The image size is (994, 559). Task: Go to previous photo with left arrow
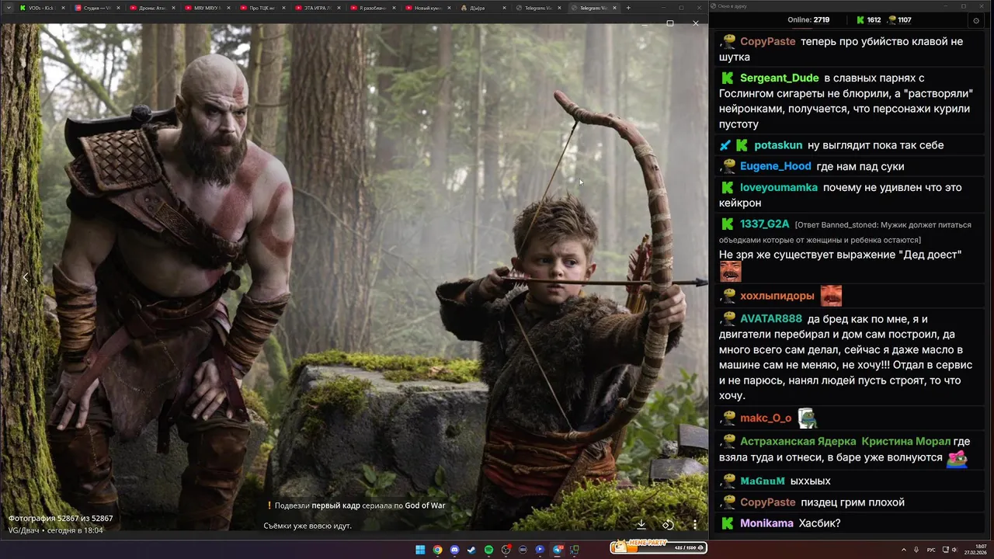tap(25, 277)
